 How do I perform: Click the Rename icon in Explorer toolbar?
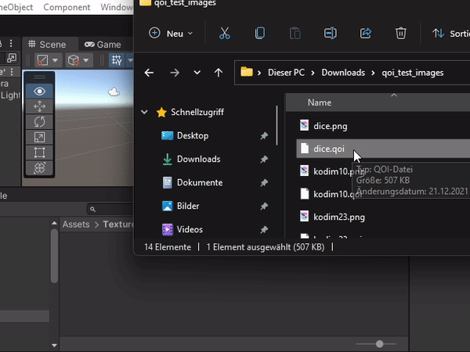point(331,33)
